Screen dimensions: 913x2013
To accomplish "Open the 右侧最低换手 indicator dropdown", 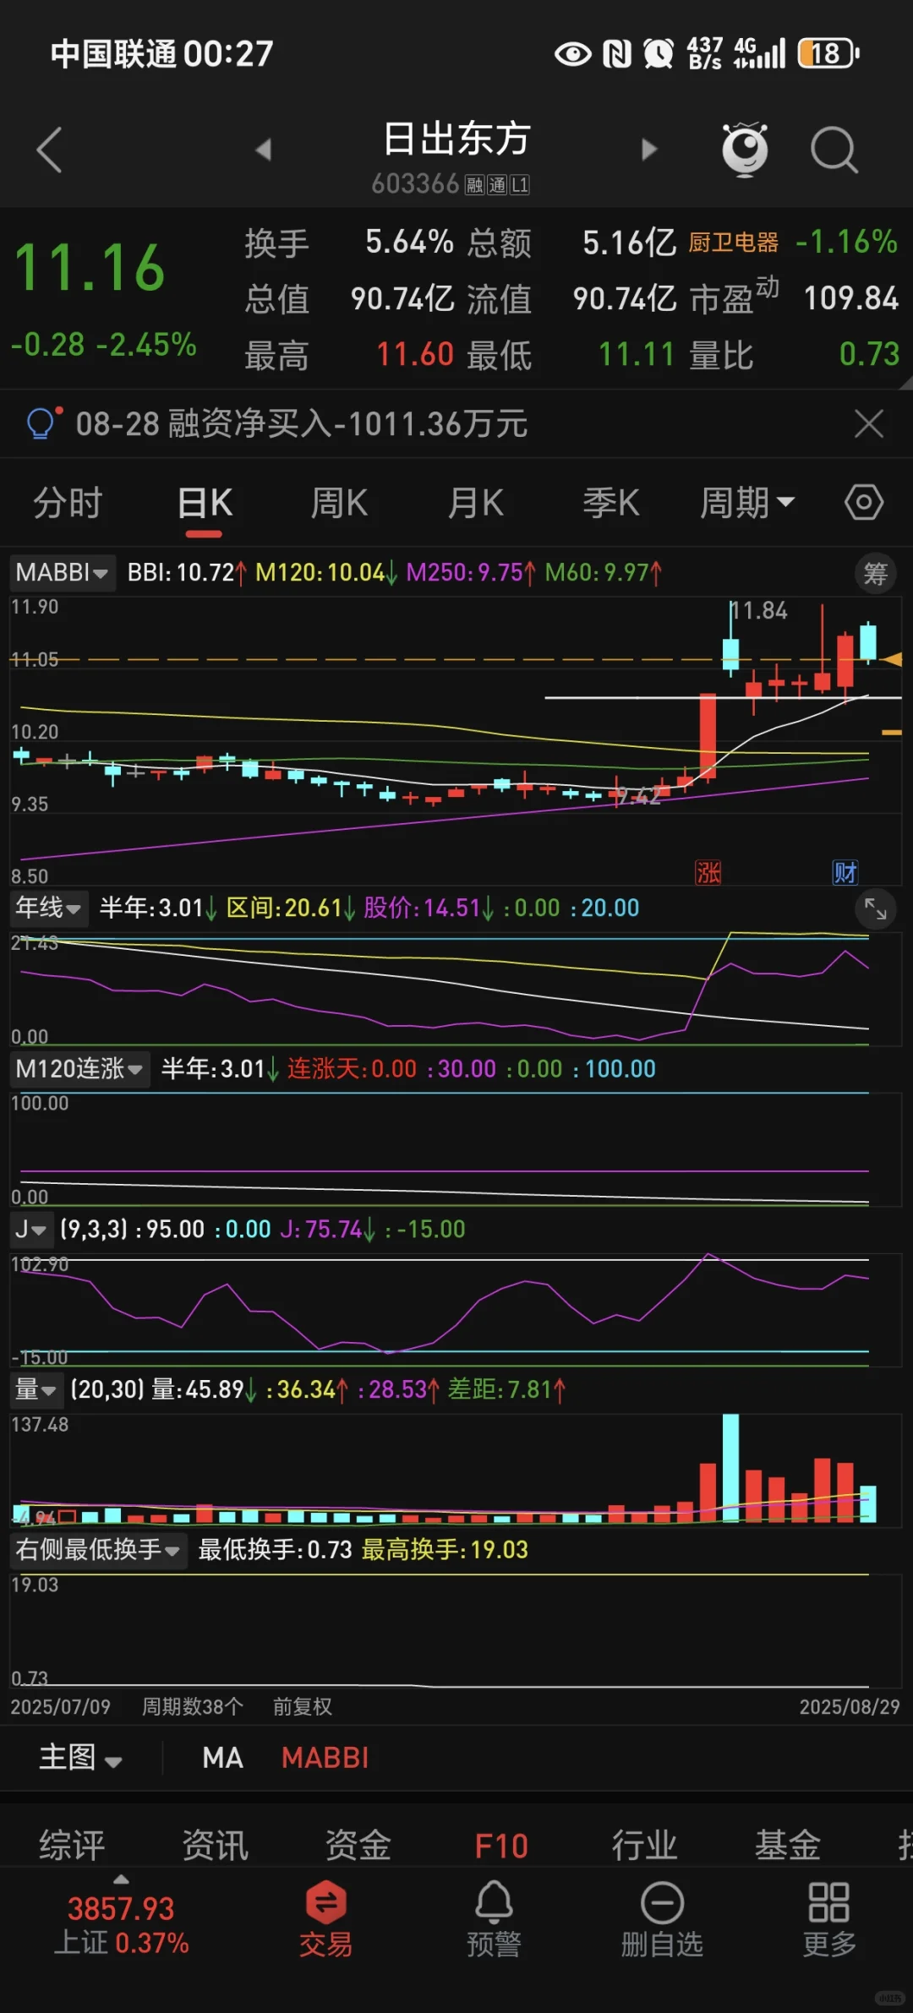I will [x=98, y=1549].
